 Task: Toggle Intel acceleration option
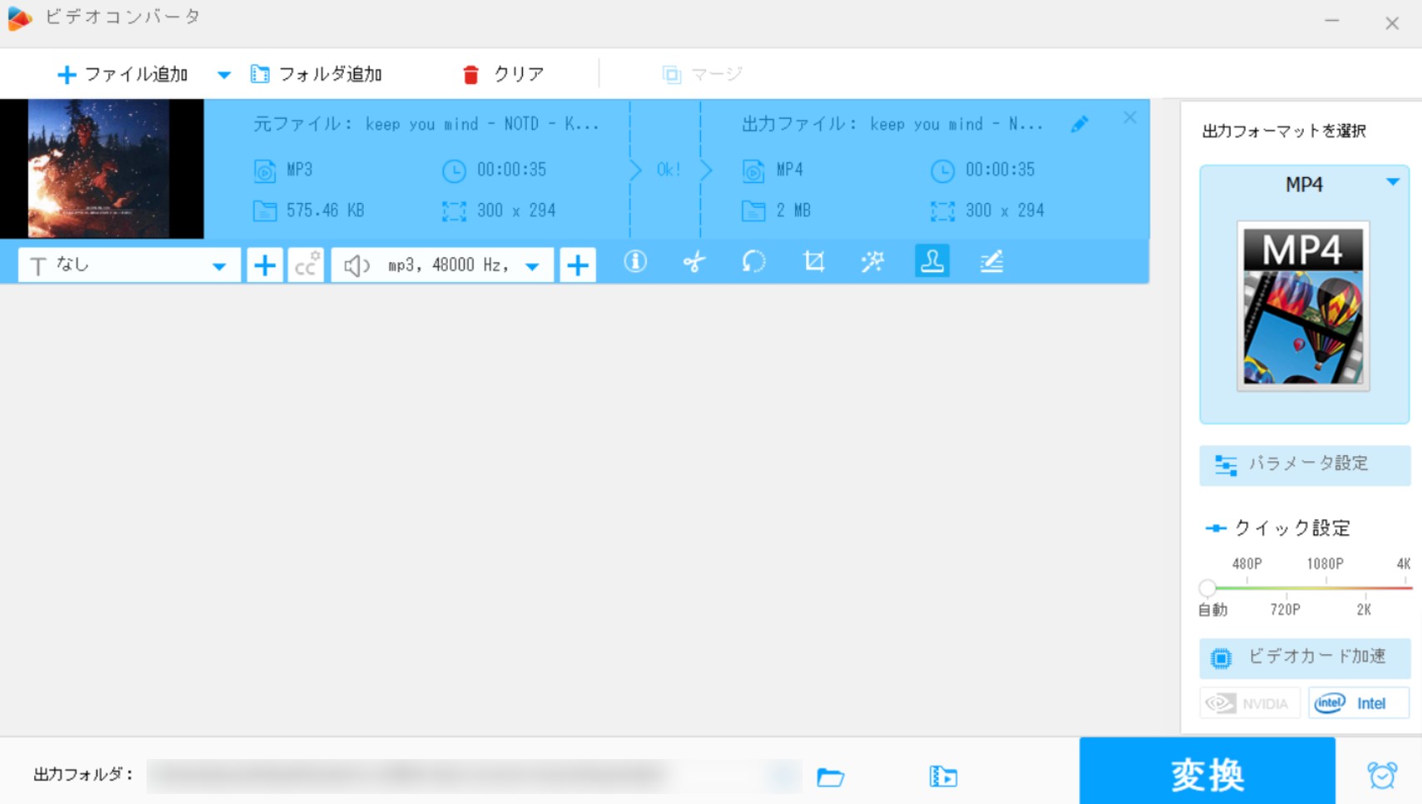[x=1359, y=703]
